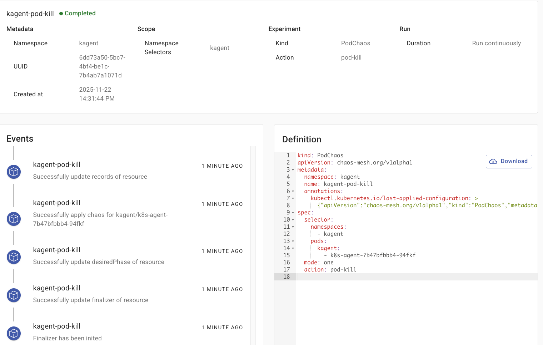This screenshot has width=543, height=345.
Task: Collapse the annotations block at line 6
Action: point(293,191)
